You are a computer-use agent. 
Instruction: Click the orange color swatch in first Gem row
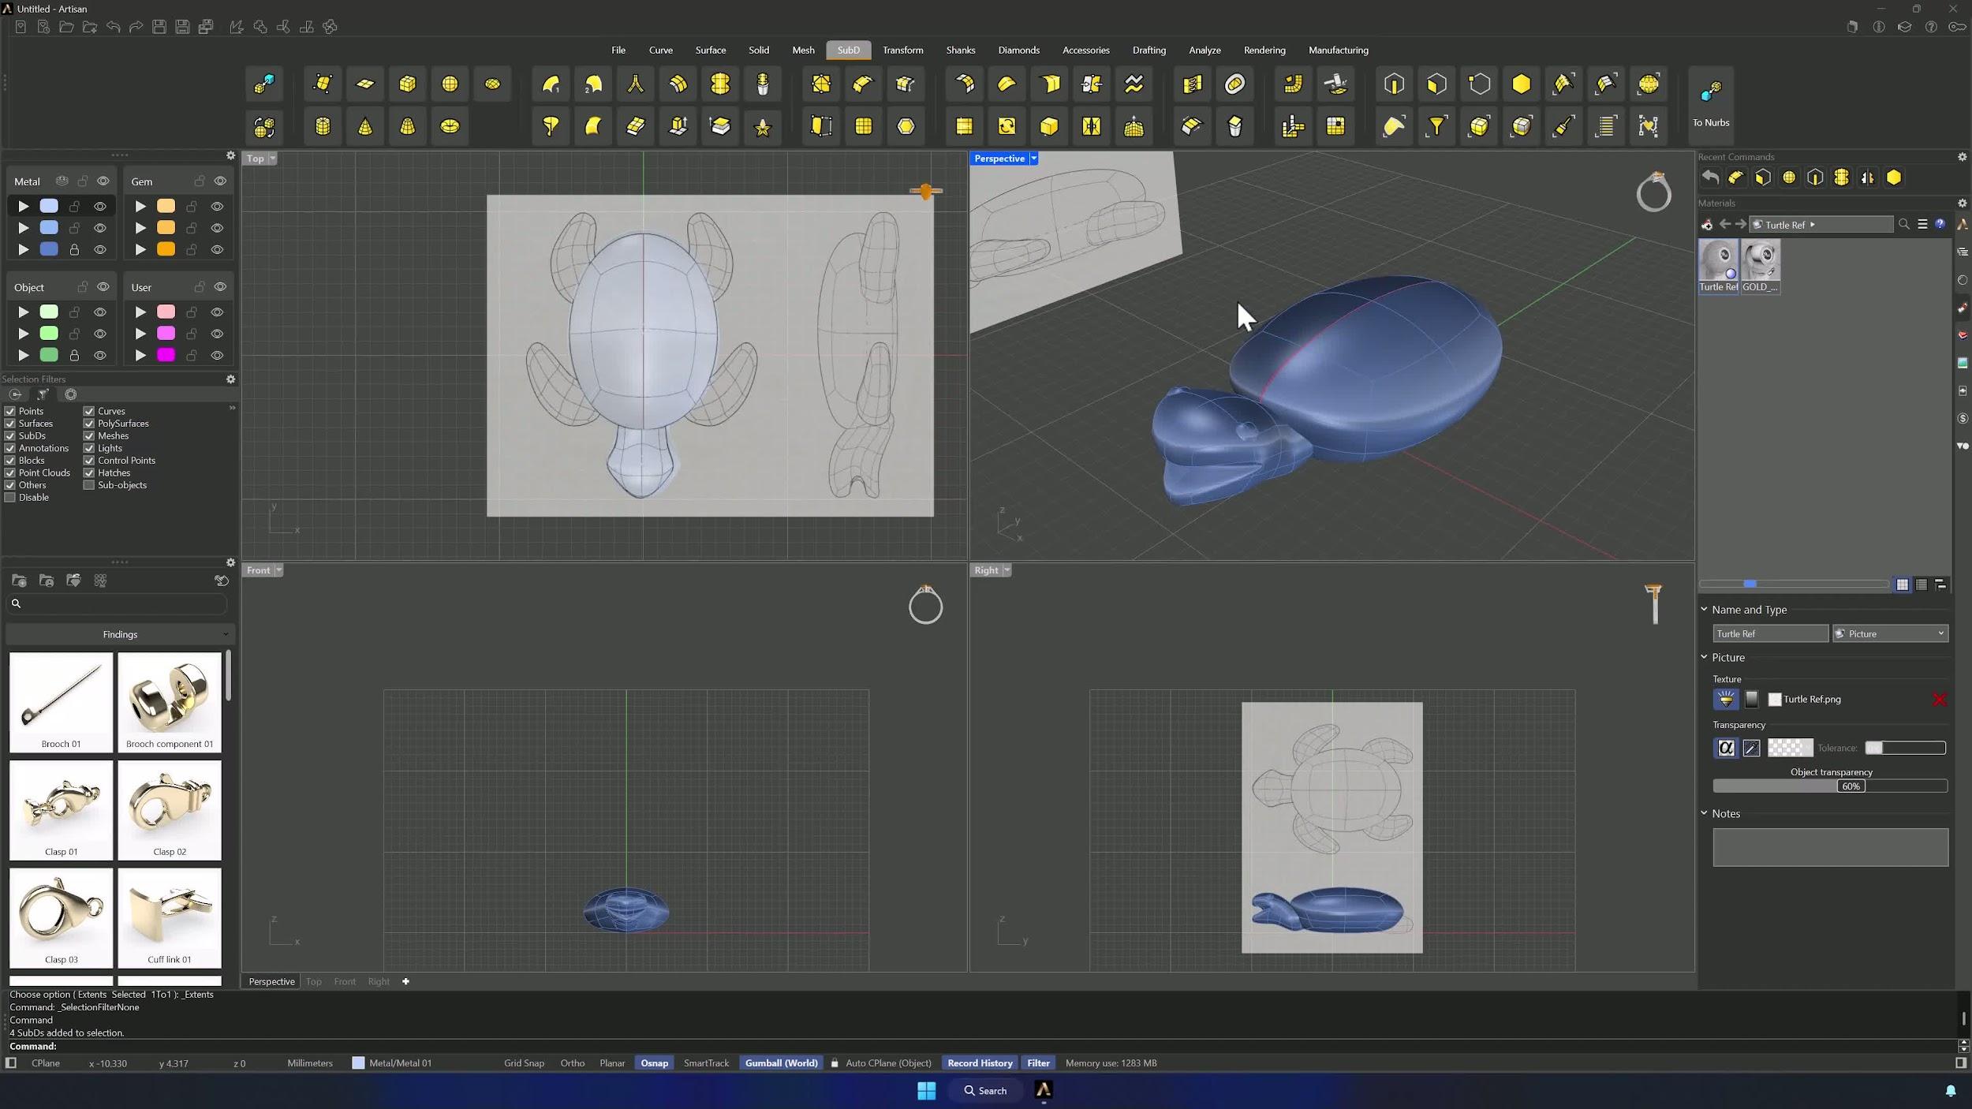(166, 207)
